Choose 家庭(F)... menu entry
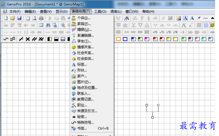 (92, 24)
